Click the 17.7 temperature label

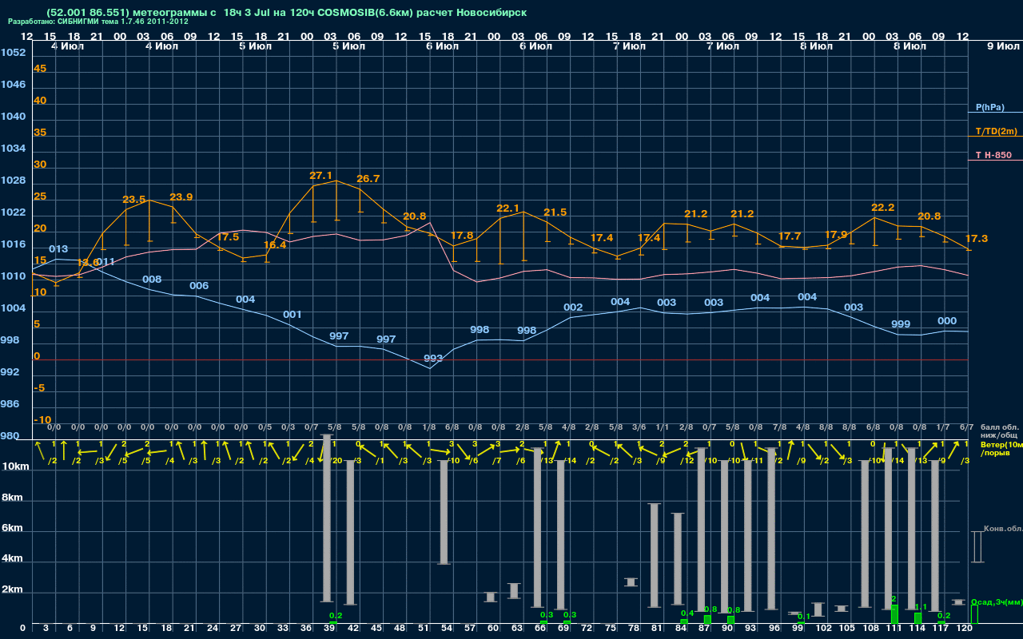pyautogui.click(x=790, y=236)
